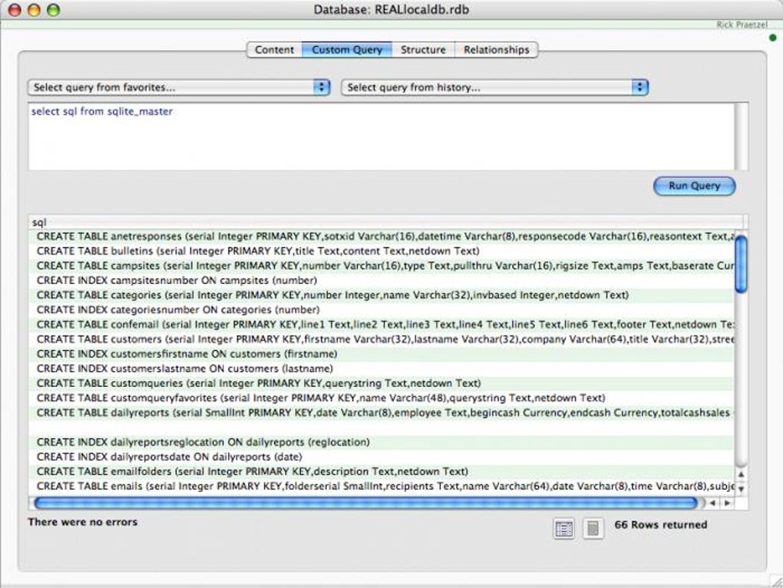
Task: Switch to the text results view icon
Action: (x=593, y=528)
